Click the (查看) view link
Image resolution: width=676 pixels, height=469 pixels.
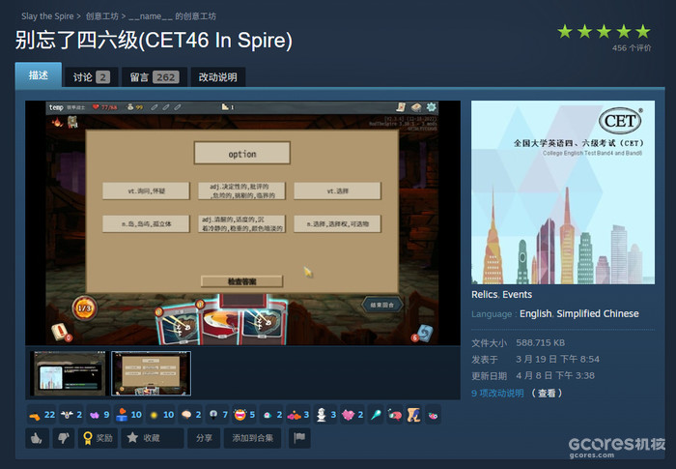pos(547,393)
